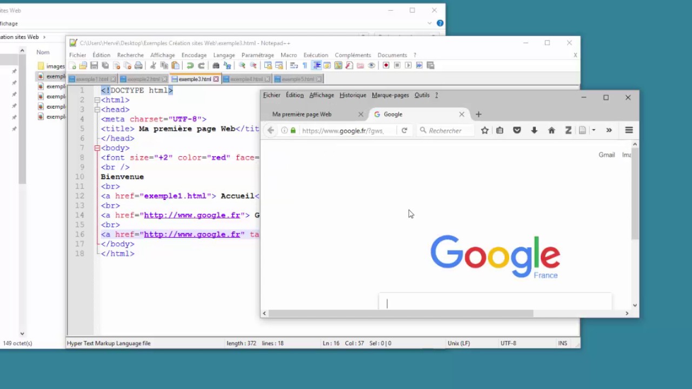Open Firefox hamburger menu
The height and width of the screenshot is (389, 692).
[x=629, y=130]
